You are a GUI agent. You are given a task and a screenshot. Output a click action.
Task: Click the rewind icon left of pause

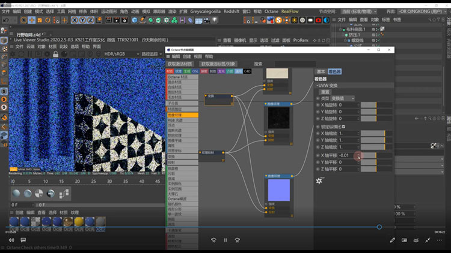point(213,240)
